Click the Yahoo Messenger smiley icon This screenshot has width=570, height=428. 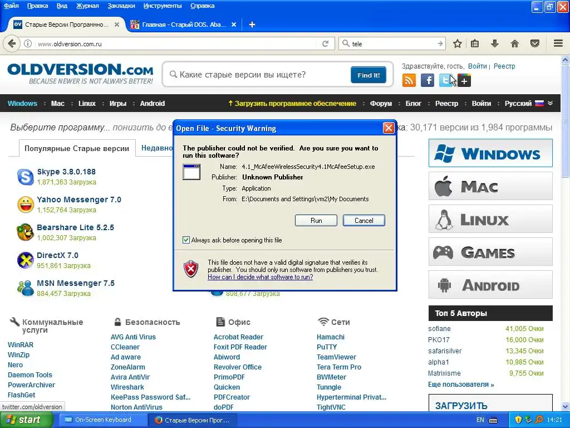(x=26, y=205)
